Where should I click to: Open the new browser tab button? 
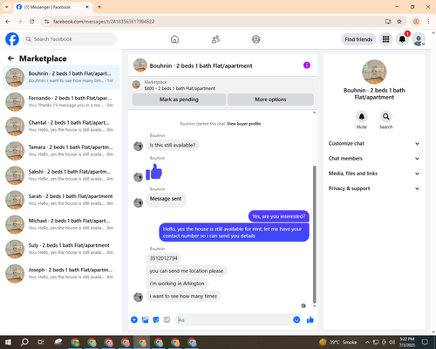coord(99,7)
